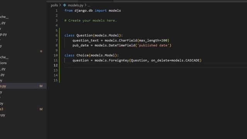Click the modified dot indicator in the explorer
The image size is (247, 139).
tap(41, 51)
